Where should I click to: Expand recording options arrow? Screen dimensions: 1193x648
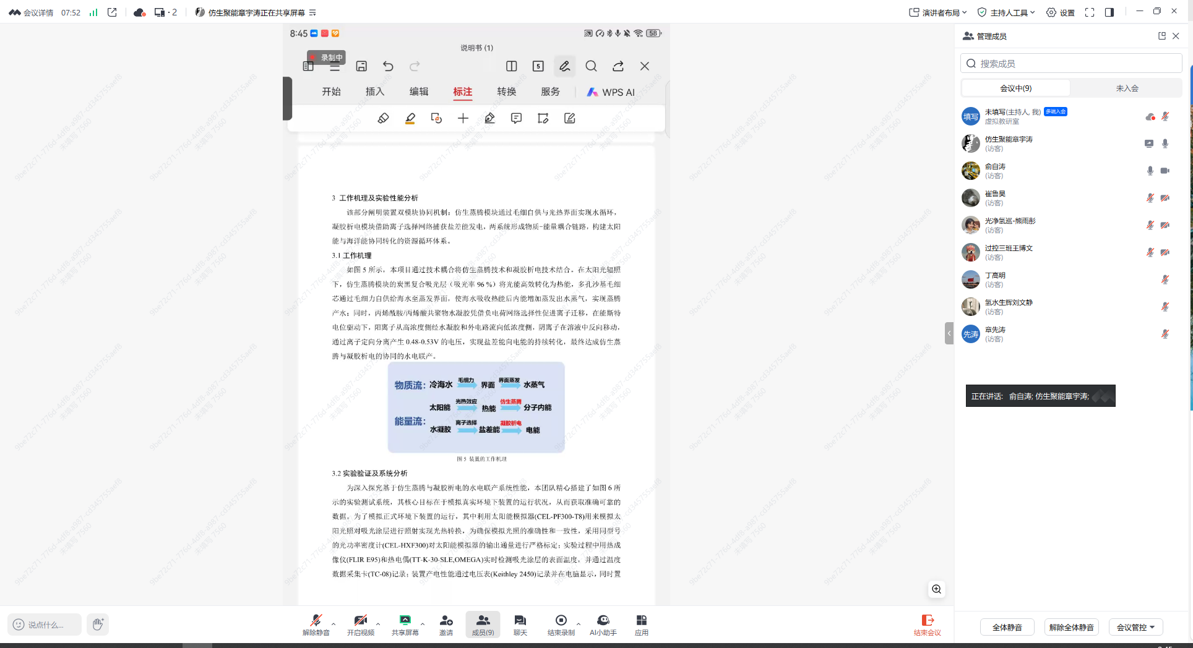click(x=579, y=623)
